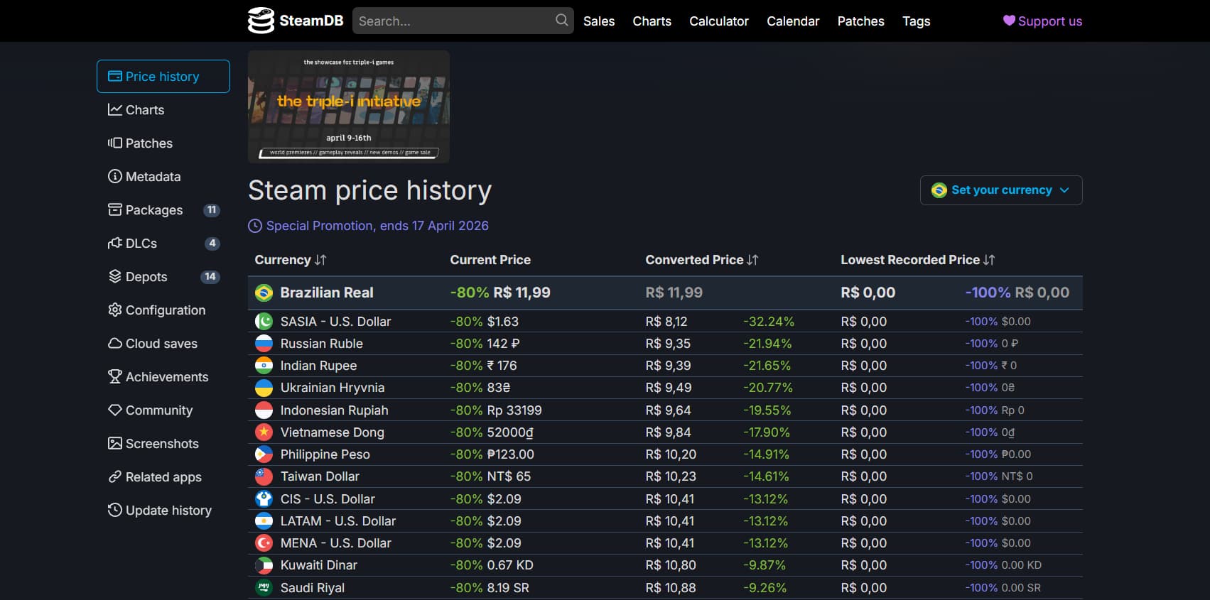The width and height of the screenshot is (1210, 600).
Task: Click the CIS - U.S. Dollar row name
Action: point(328,499)
